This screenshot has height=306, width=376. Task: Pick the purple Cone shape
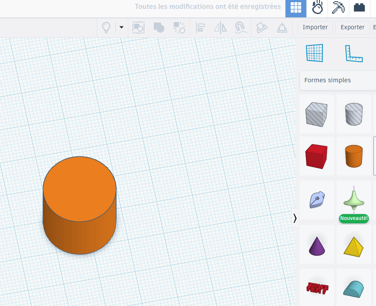[x=317, y=244]
